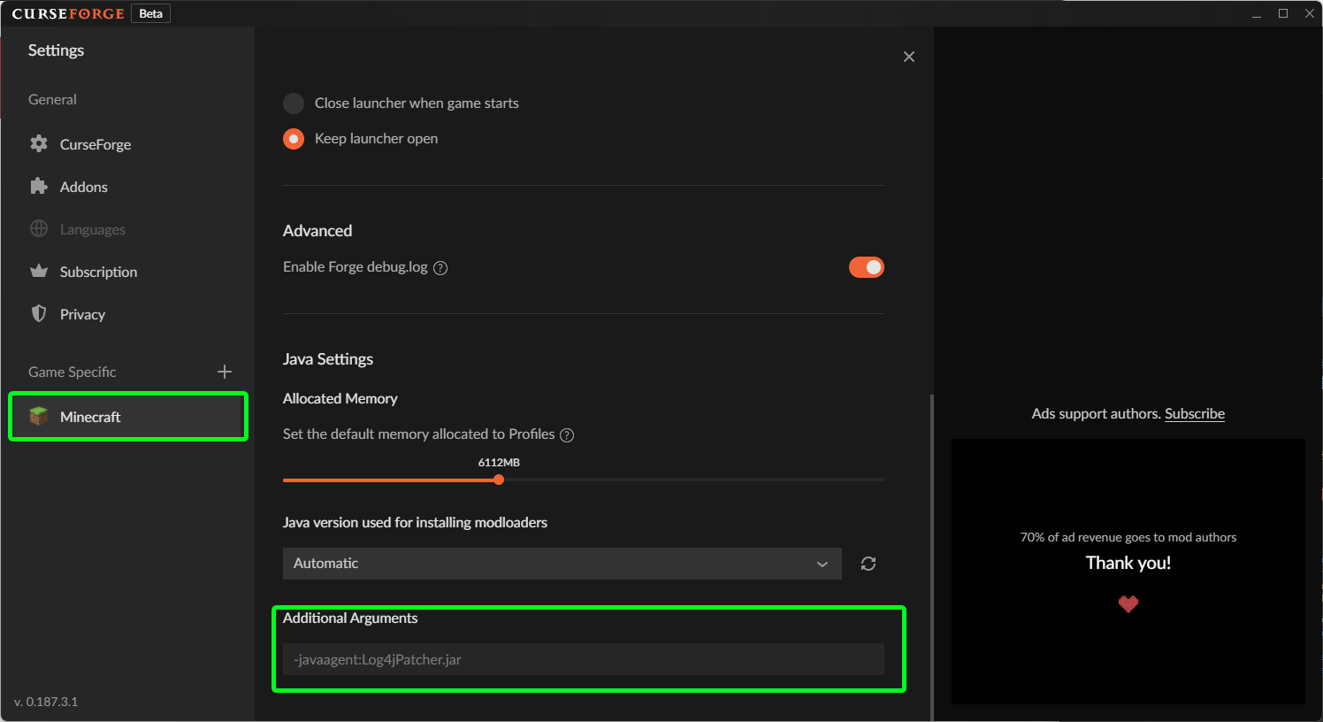Toggle Enable Forge debug.log switch
This screenshot has width=1323, height=722.
867,267
